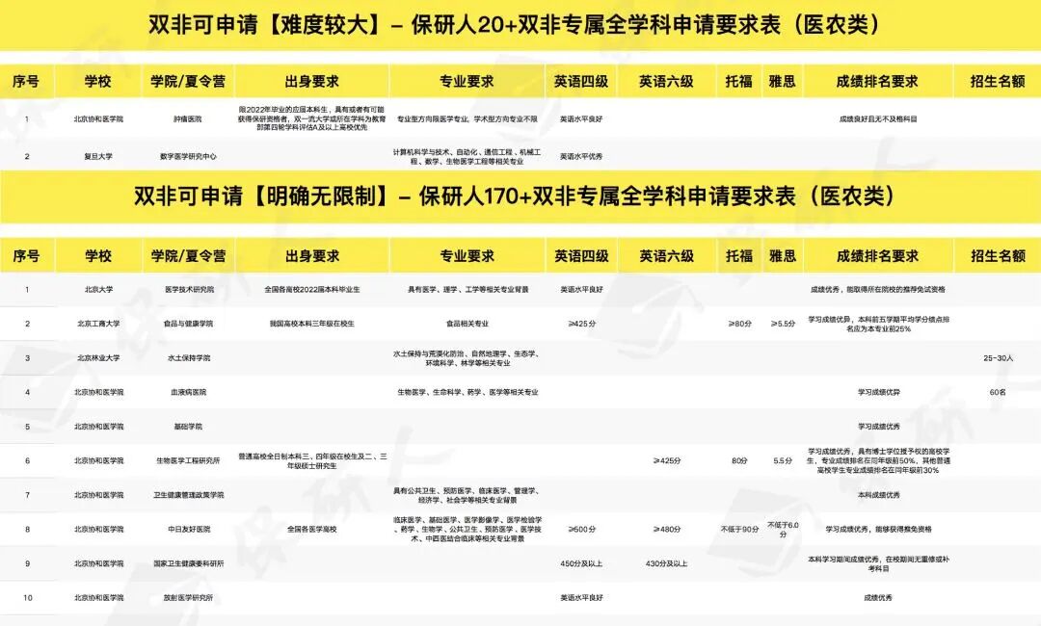This screenshot has height=626, width=1041.
Task: Select the 我国高校本科三年级在校生 cell
Action: [x=312, y=324]
